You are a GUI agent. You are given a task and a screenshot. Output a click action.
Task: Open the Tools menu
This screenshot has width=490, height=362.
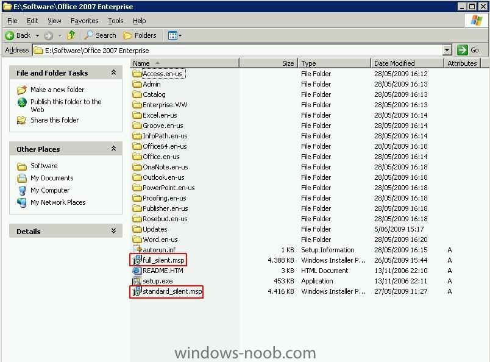tap(116, 21)
